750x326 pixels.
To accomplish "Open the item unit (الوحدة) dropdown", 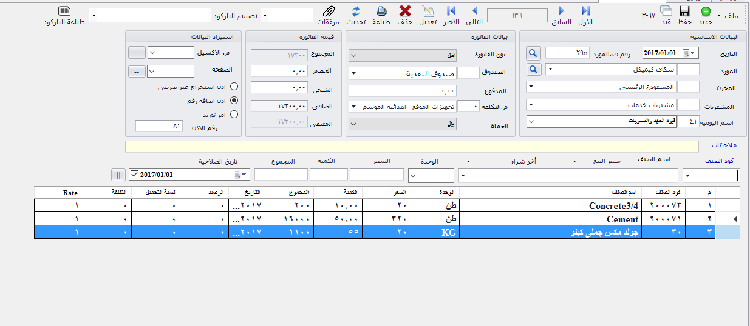I will coord(414,175).
